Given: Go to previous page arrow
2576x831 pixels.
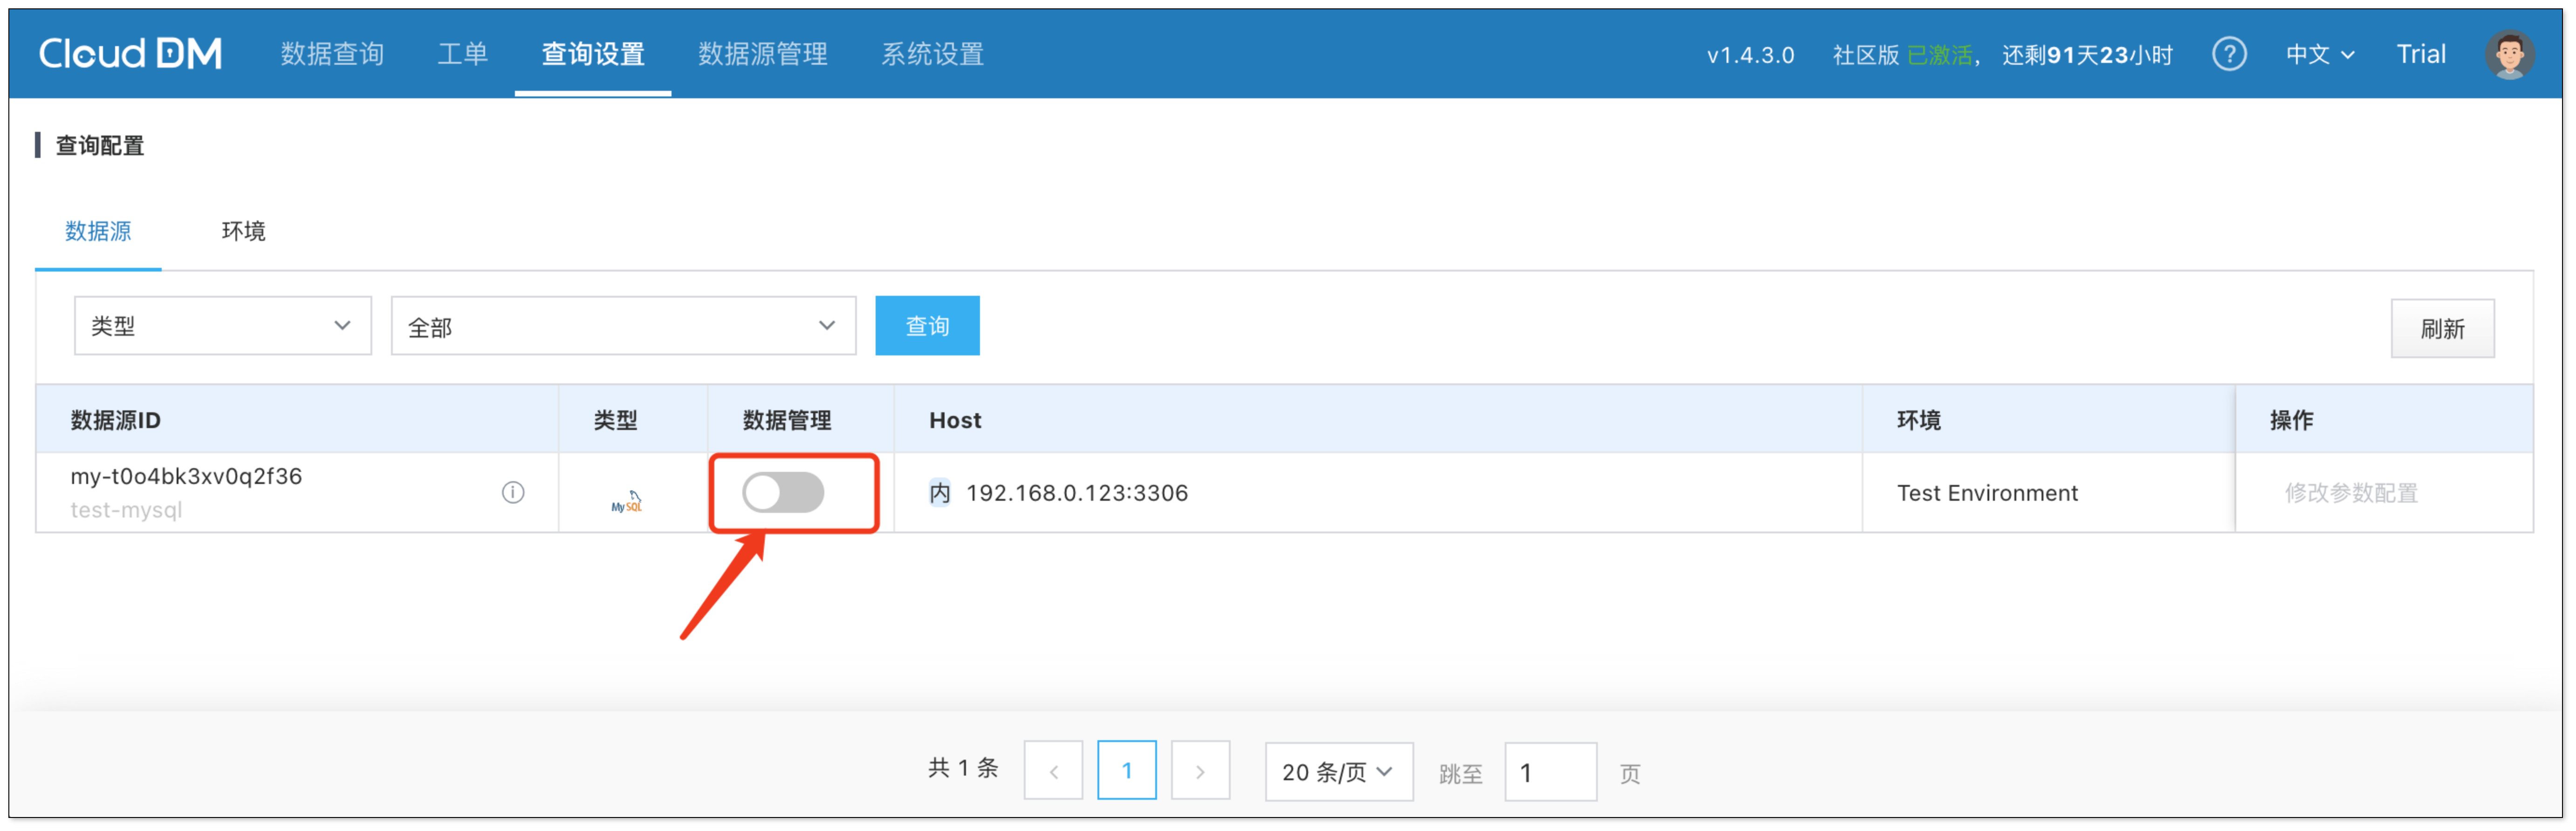Looking at the screenshot, I should point(1053,771).
